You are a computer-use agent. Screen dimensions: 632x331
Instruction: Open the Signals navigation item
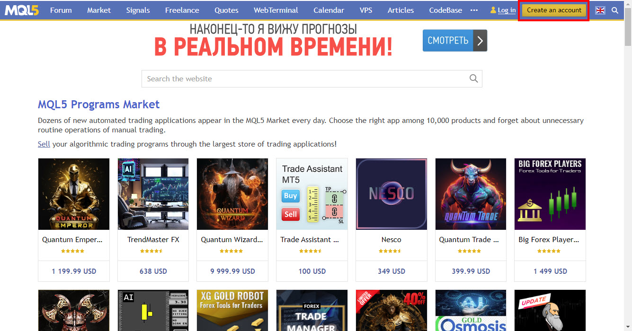(x=138, y=10)
